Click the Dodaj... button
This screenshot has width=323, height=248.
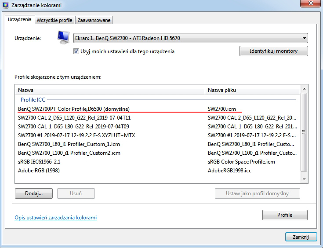34,193
